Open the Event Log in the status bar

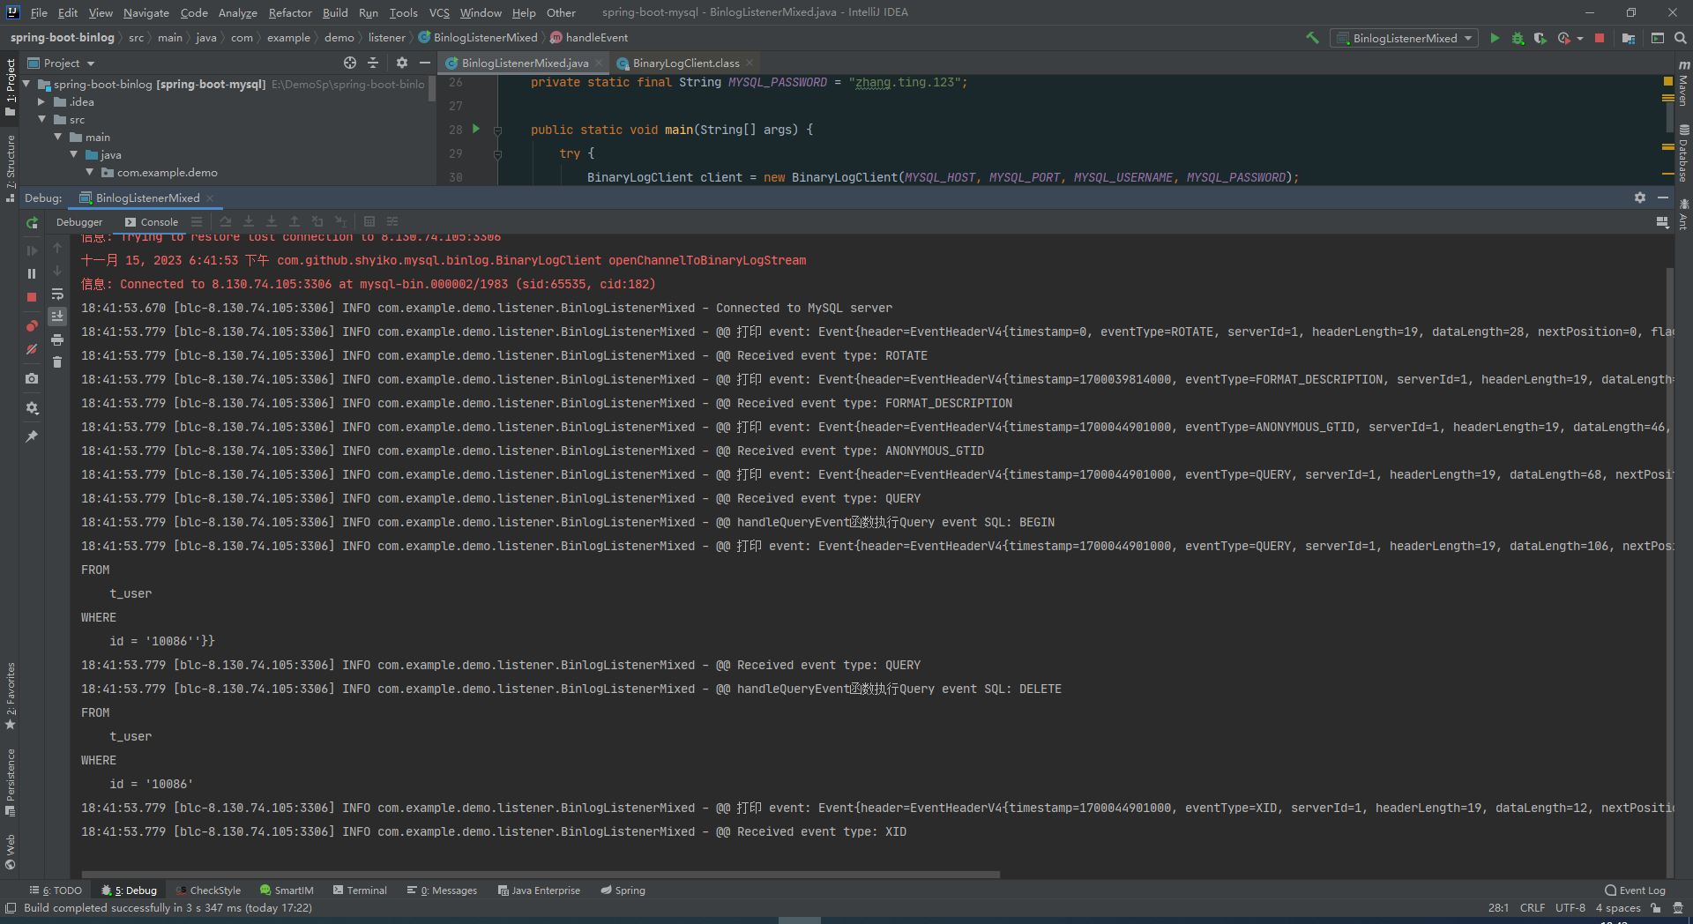pos(1635,890)
